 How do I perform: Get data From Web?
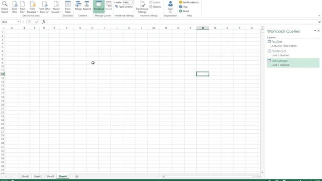pyautogui.click(x=15, y=7)
